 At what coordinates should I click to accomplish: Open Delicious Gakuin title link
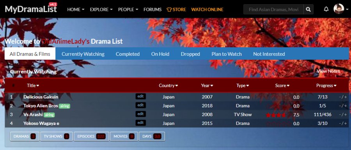click(x=41, y=97)
